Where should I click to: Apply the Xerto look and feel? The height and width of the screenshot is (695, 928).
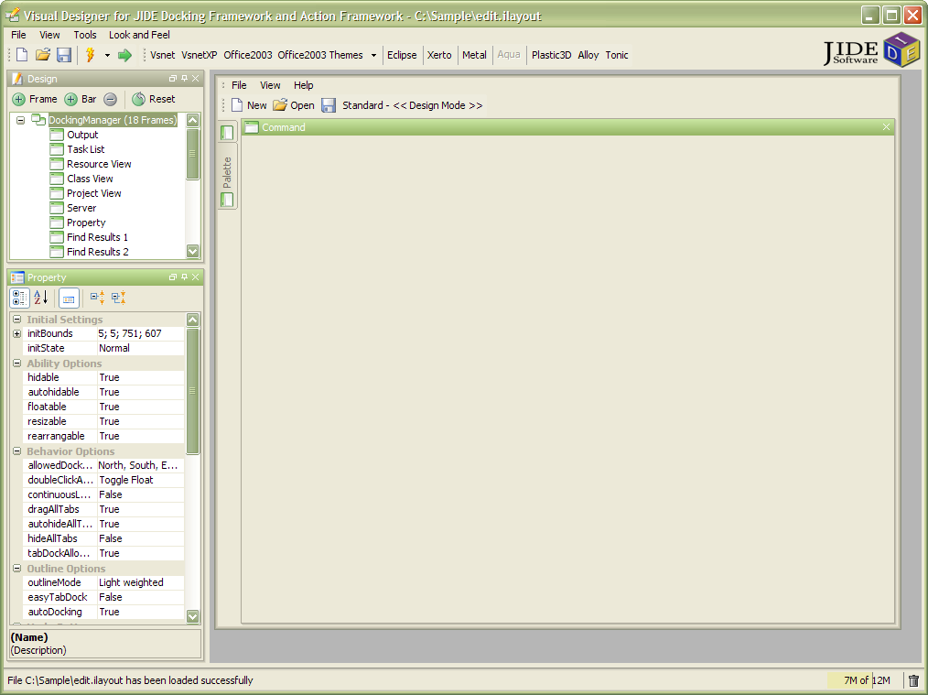click(439, 55)
